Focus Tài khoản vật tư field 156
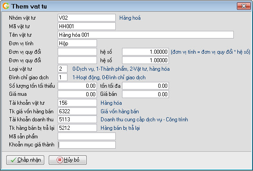This screenshot has height=171, width=253. [77, 103]
